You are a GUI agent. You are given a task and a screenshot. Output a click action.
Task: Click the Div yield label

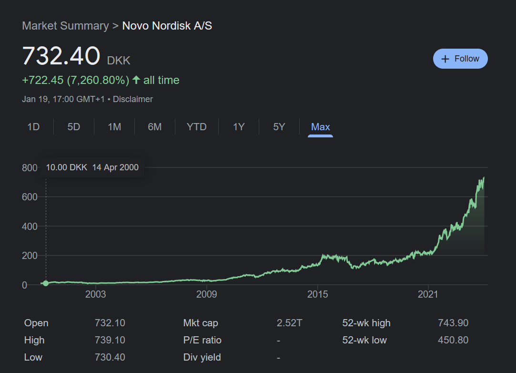coord(202,357)
